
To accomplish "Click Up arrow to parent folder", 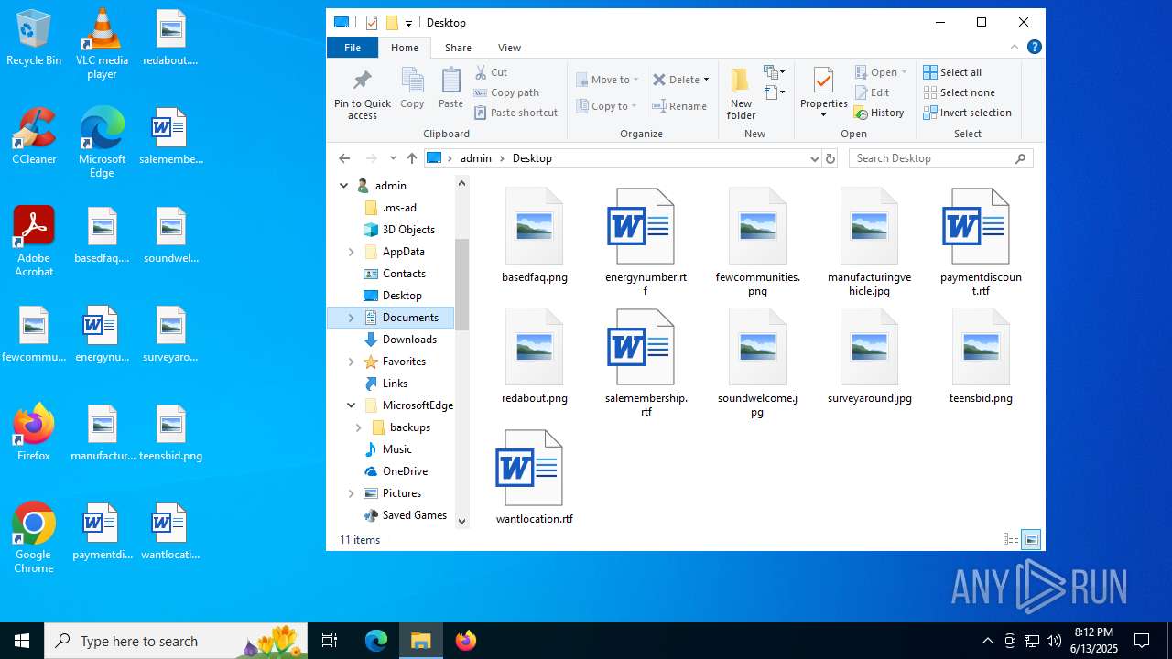I will (x=412, y=158).
